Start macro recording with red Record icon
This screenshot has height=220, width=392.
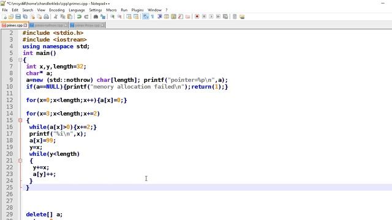tap(197, 16)
